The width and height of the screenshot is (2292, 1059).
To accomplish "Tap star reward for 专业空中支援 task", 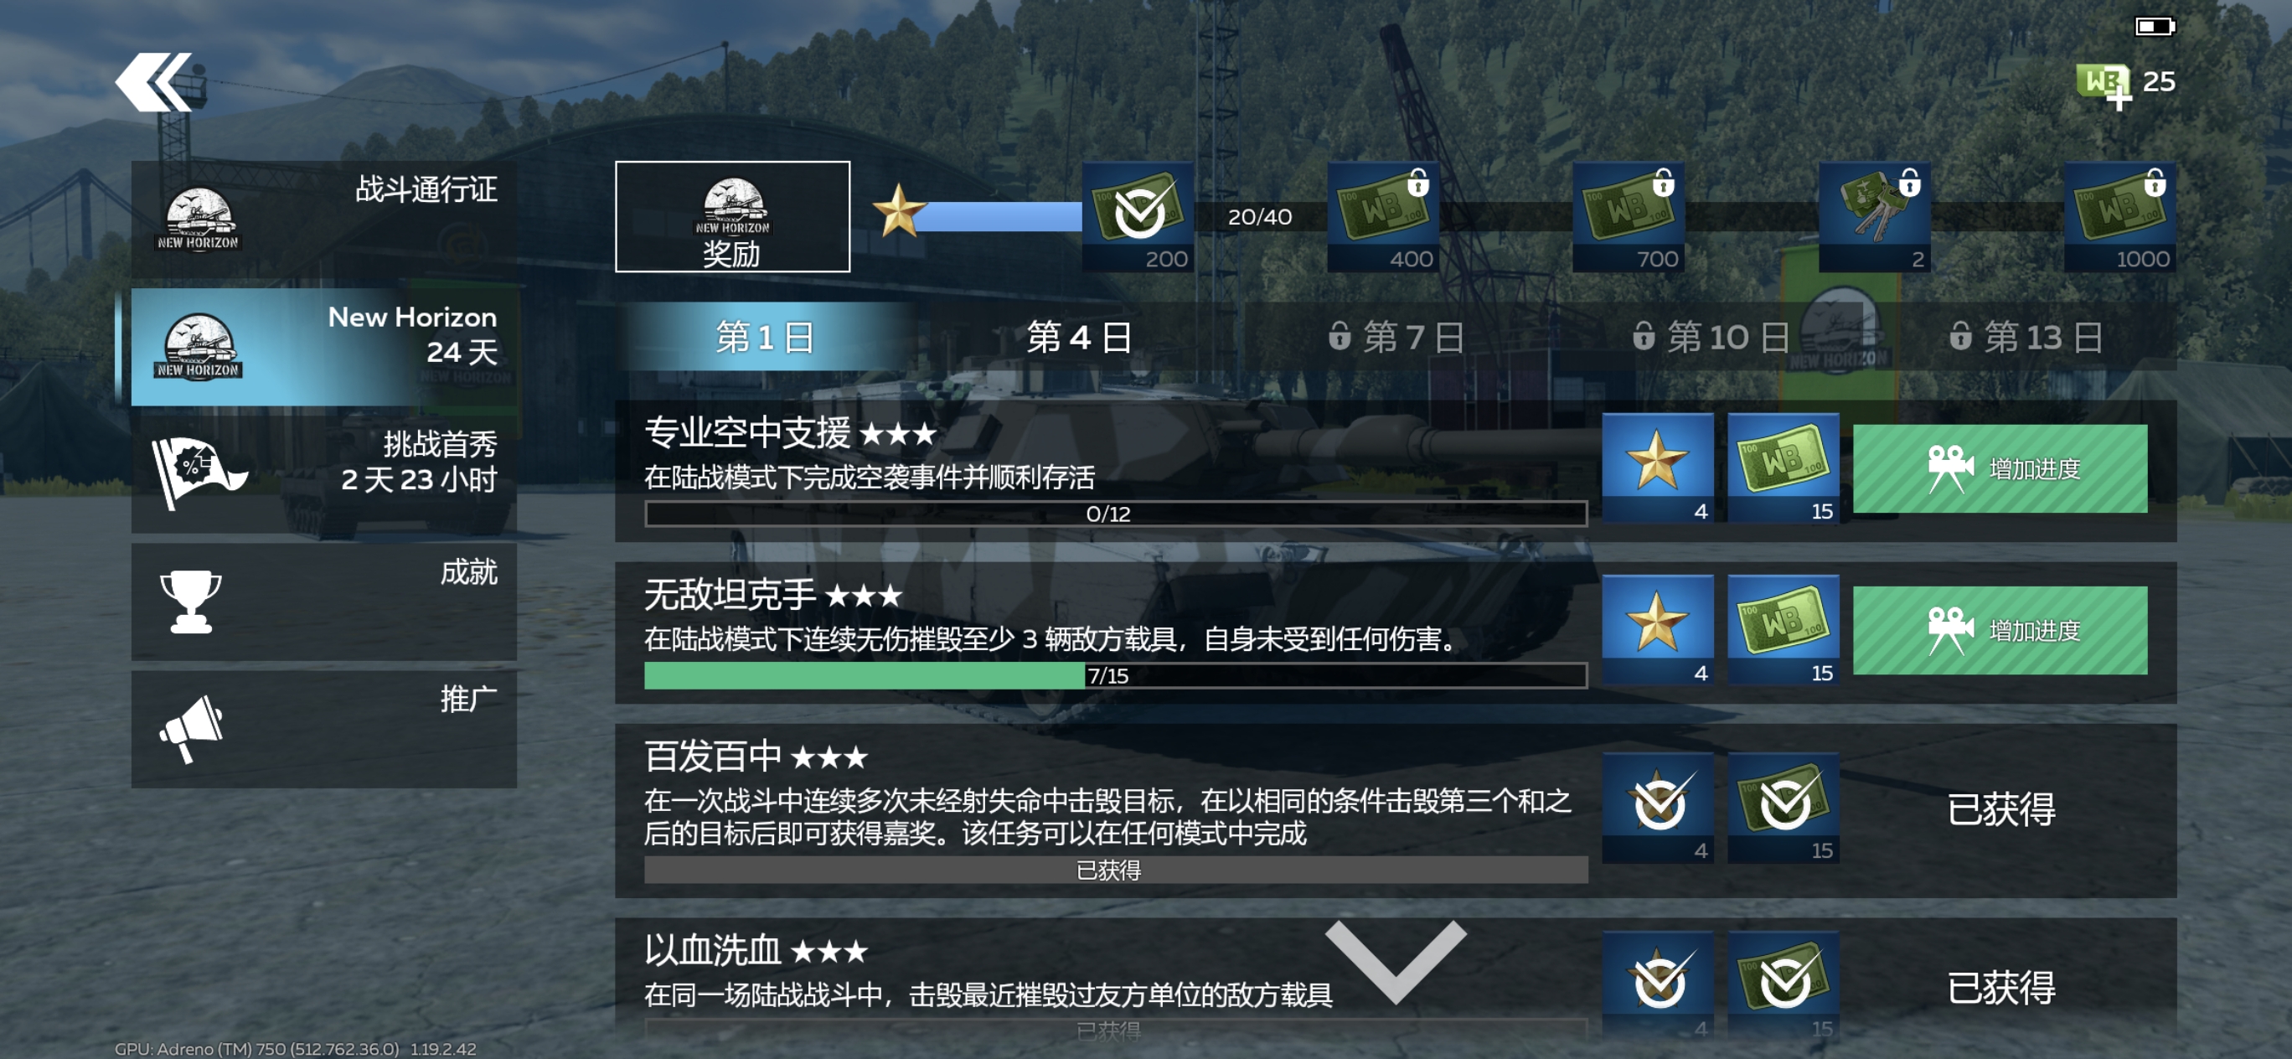I will coord(1658,468).
